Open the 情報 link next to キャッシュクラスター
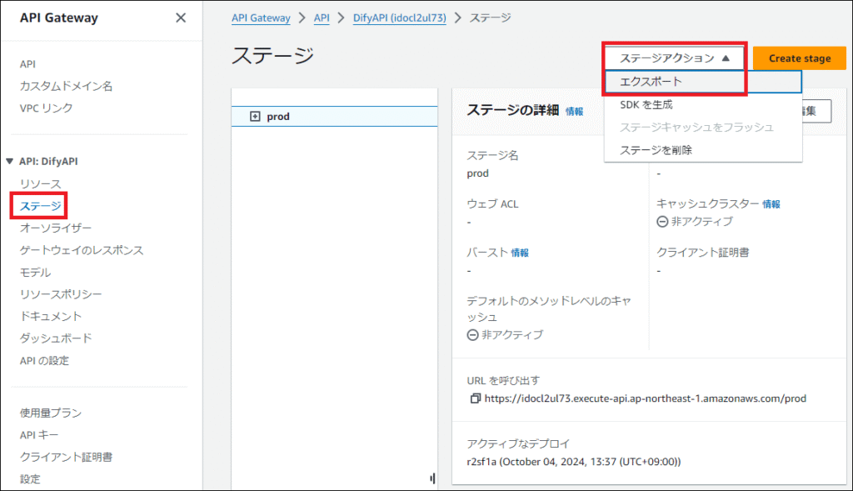853x491 pixels. click(771, 203)
